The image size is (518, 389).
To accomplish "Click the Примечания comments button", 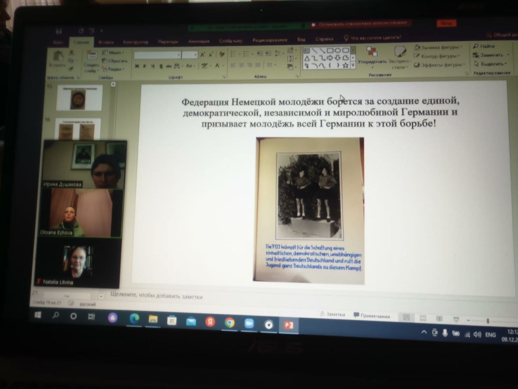I will tap(372, 316).
